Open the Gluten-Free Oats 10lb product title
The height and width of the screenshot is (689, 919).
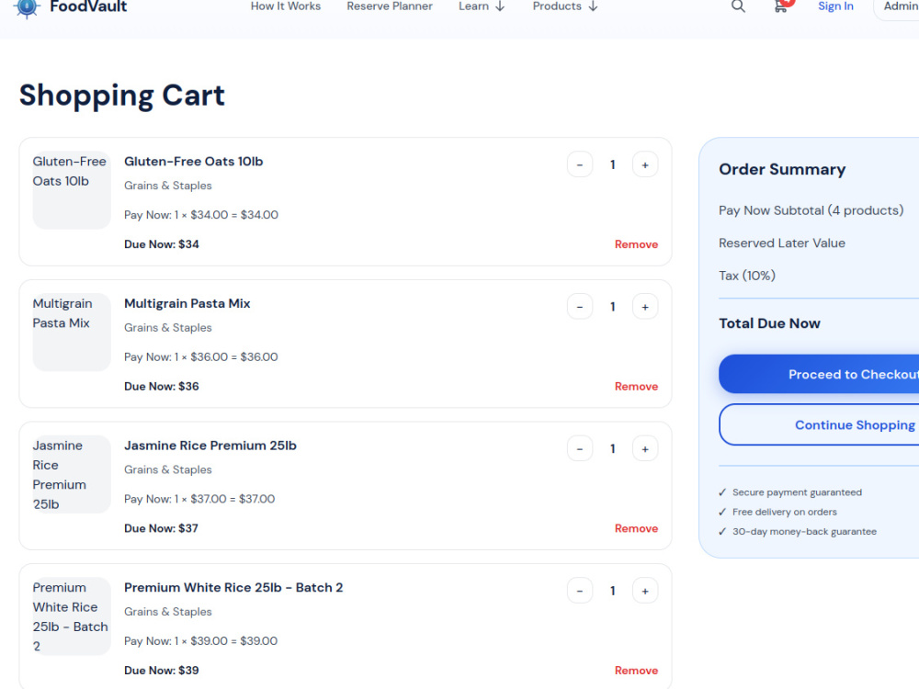[193, 161]
